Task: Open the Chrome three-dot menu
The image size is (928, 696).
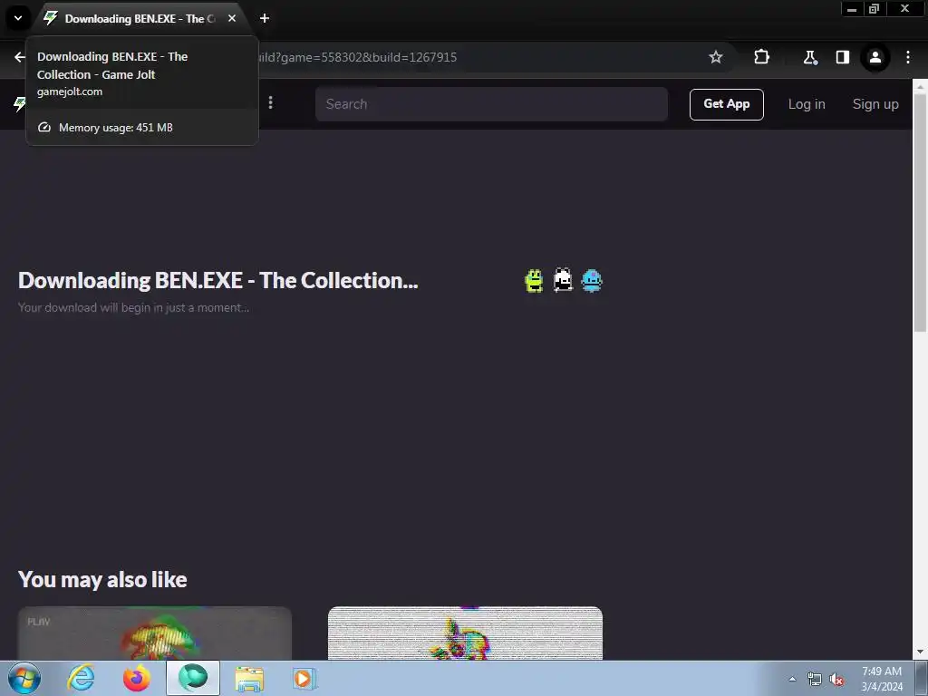Action: tap(908, 57)
